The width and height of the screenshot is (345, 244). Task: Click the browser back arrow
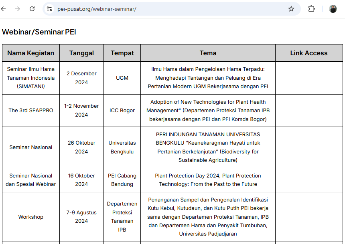point(4,9)
